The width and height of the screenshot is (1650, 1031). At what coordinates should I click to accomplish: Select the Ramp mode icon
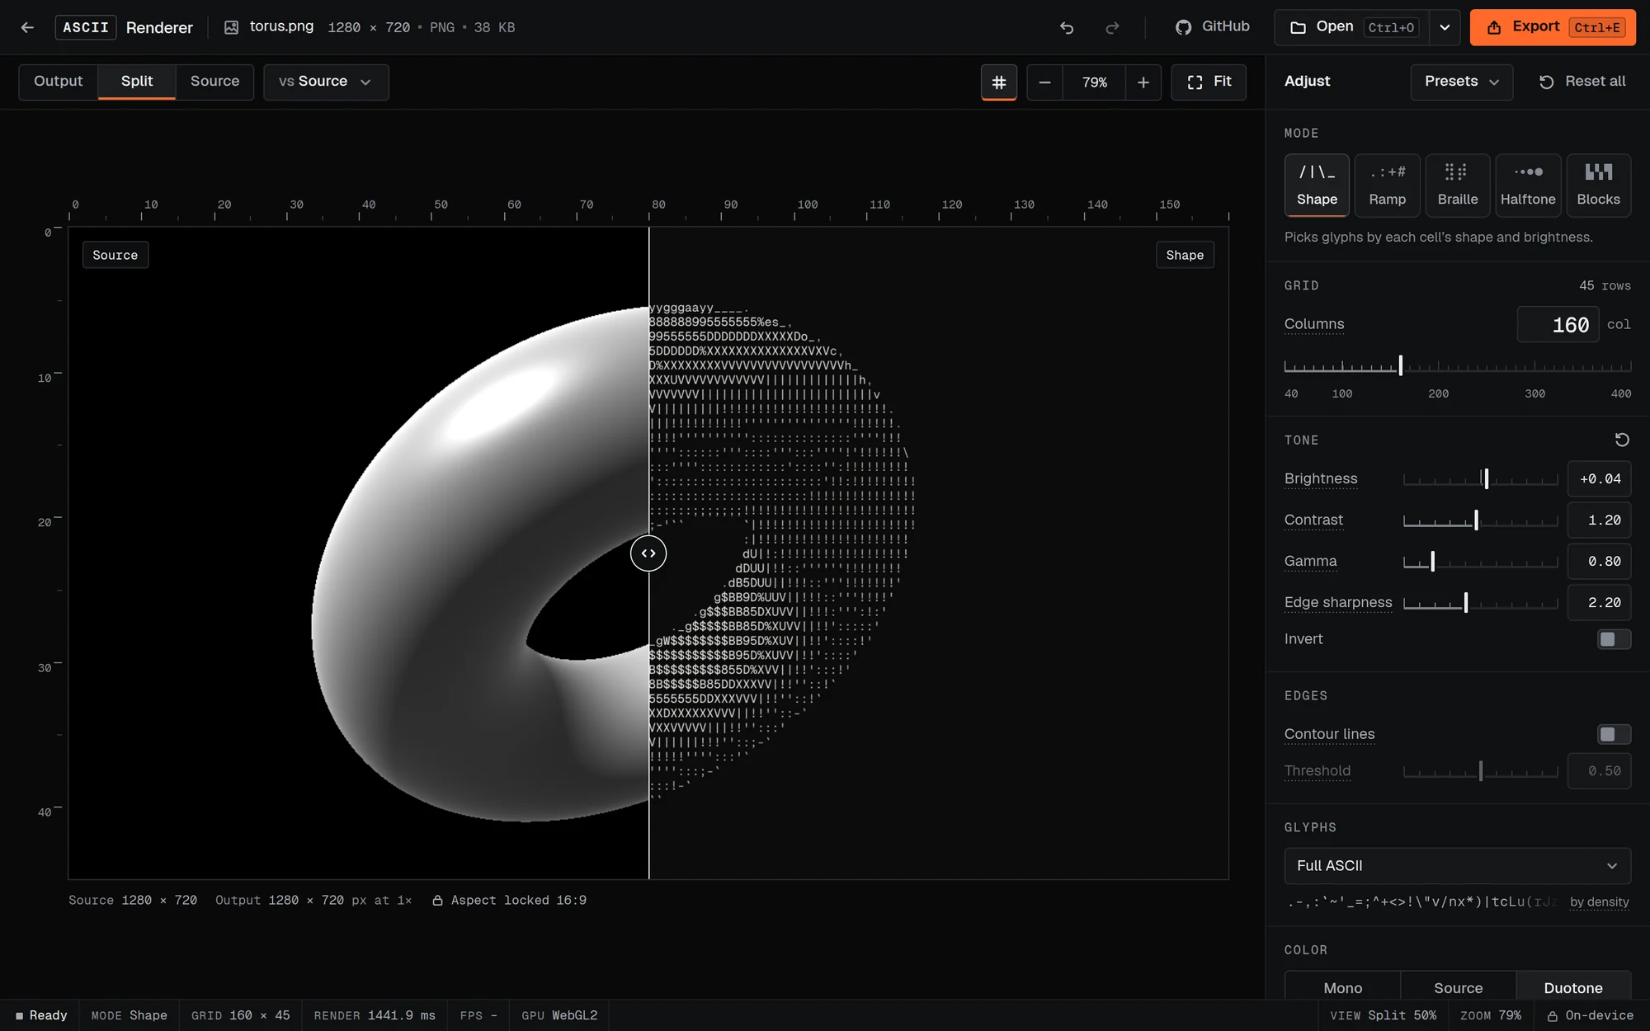tap(1387, 185)
